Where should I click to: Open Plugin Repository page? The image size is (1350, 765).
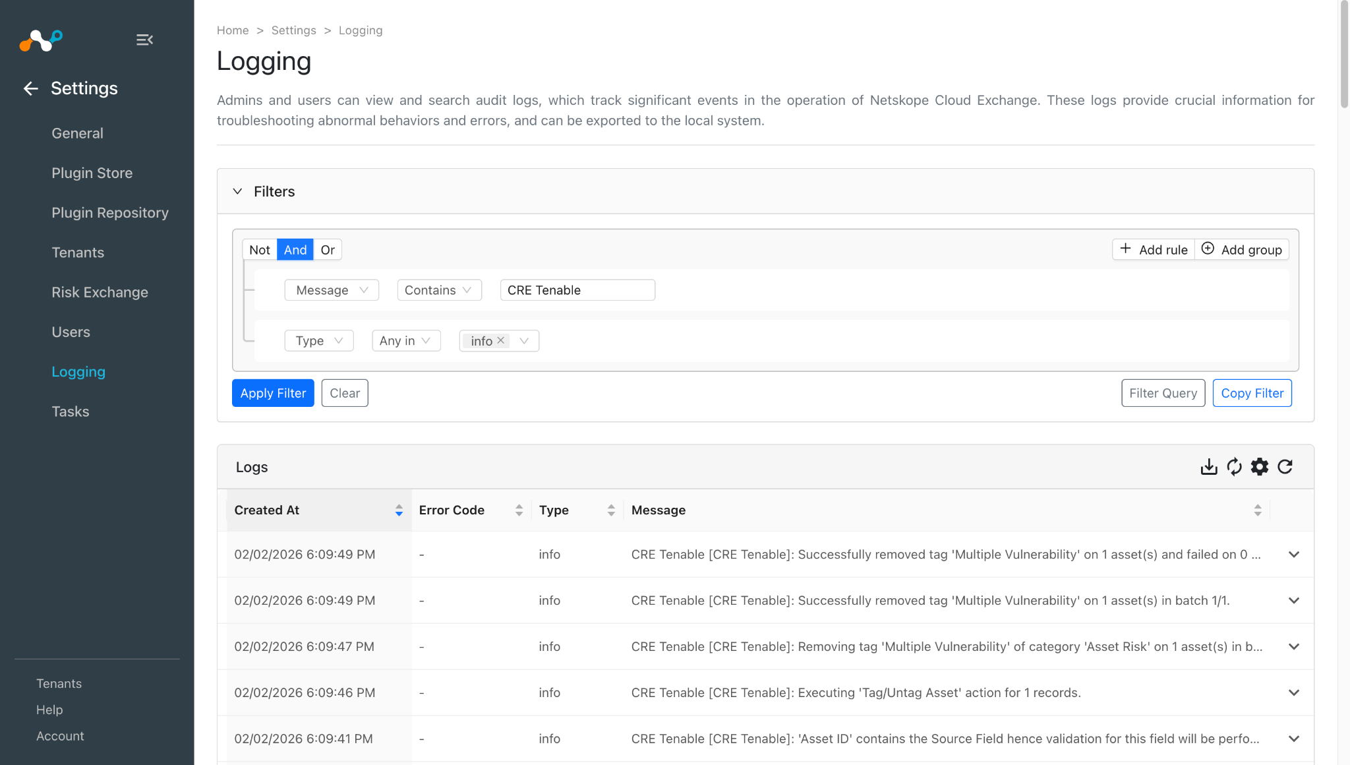click(x=110, y=212)
